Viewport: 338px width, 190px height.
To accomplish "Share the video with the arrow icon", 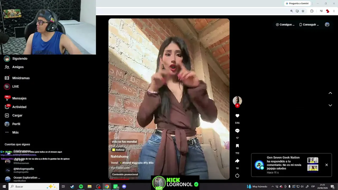I will (x=237, y=161).
